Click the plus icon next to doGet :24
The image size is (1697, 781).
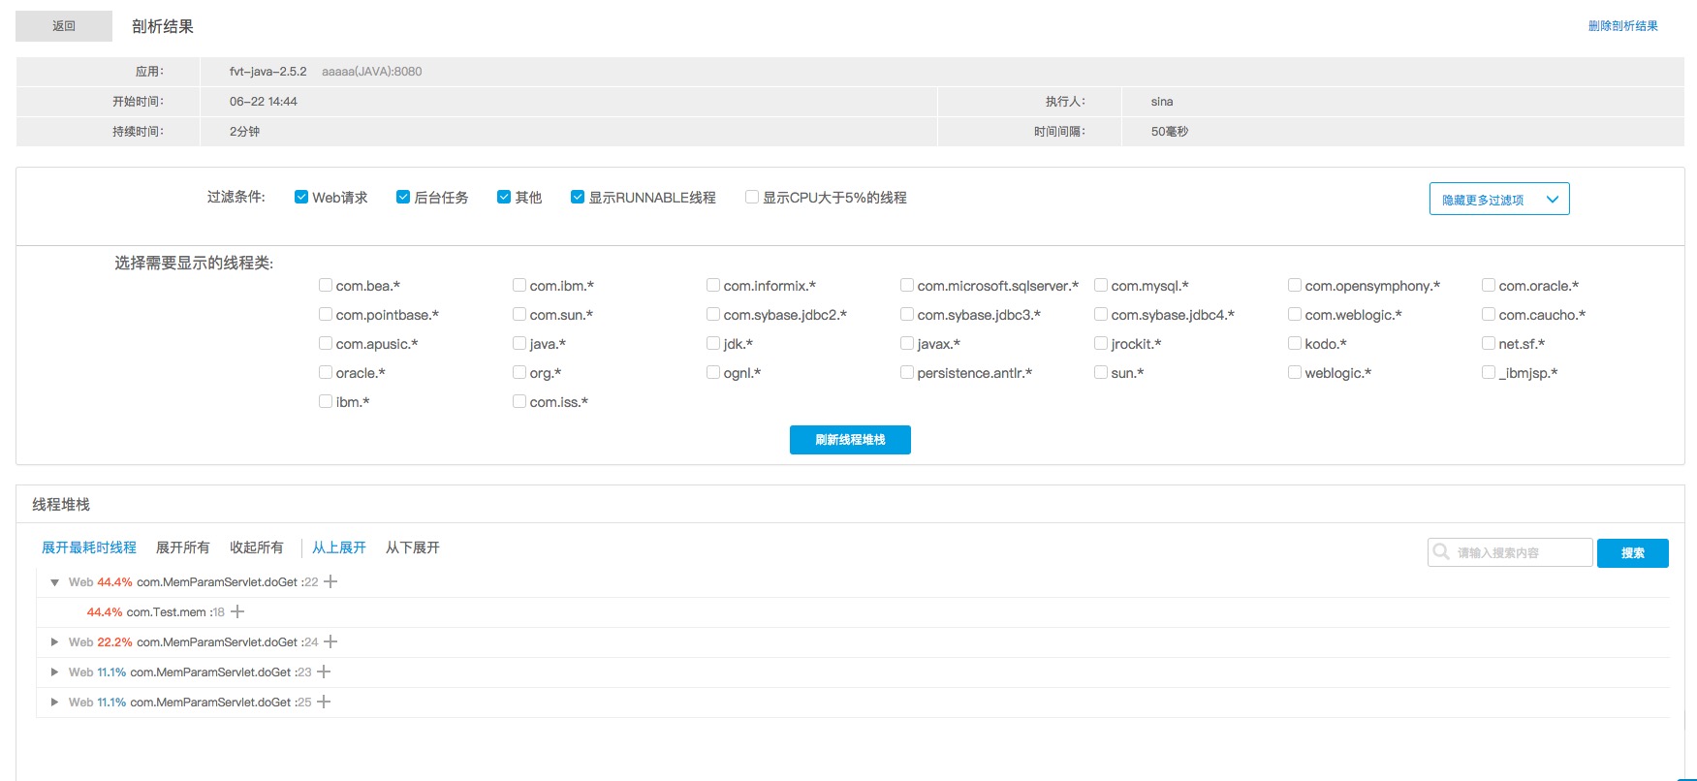330,641
